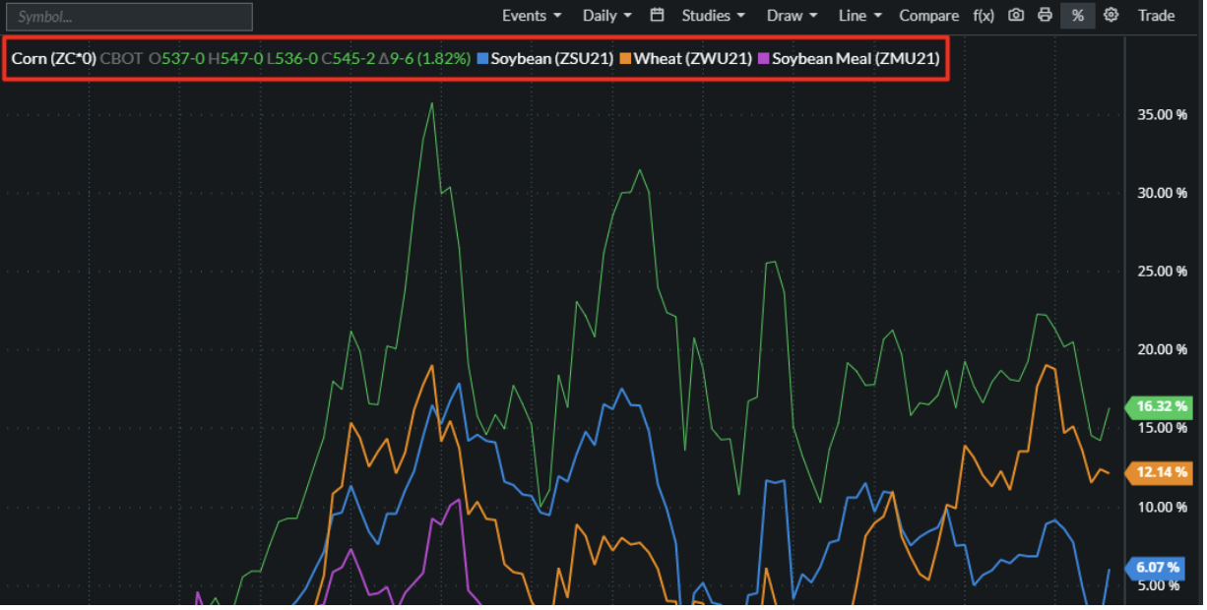Click the 25.00 % axis label

tap(1162, 272)
